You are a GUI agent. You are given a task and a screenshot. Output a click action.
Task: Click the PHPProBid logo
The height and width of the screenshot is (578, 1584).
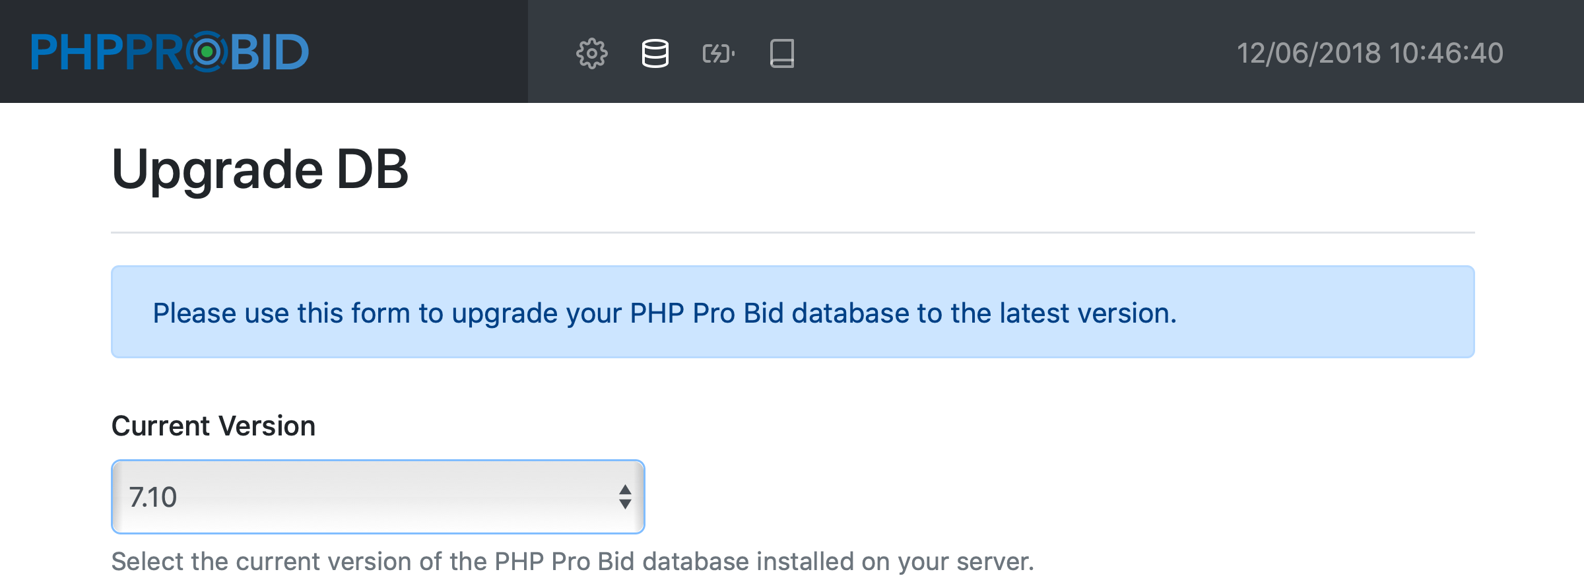[x=170, y=52]
